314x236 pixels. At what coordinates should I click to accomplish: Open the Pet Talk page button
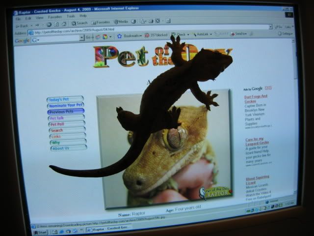point(67,118)
